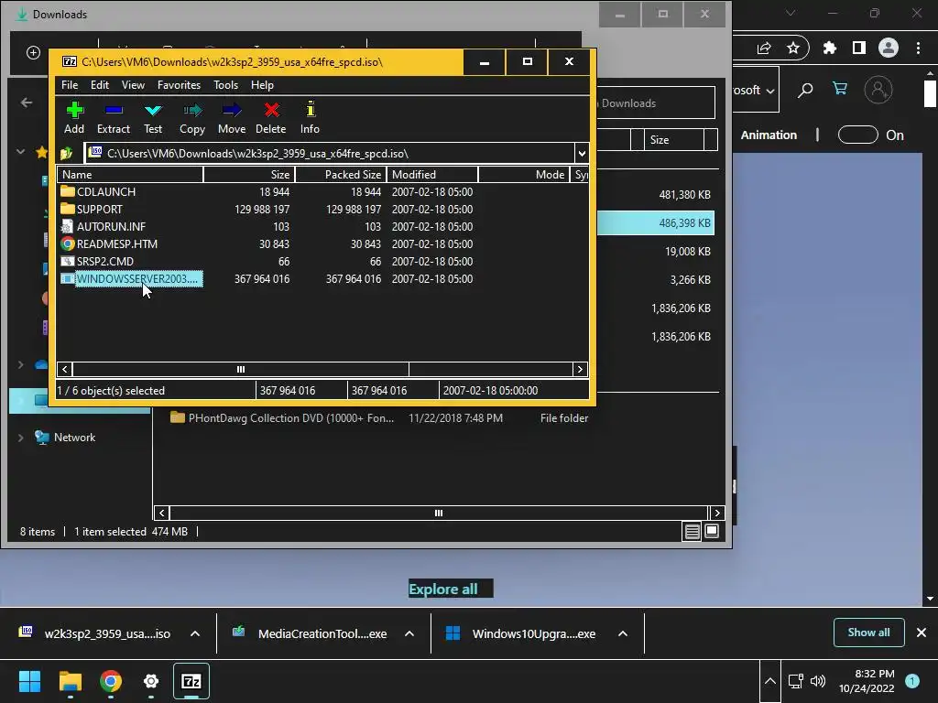This screenshot has height=703, width=938.
Task: Open the shopping cart icon
Action: coord(840,89)
